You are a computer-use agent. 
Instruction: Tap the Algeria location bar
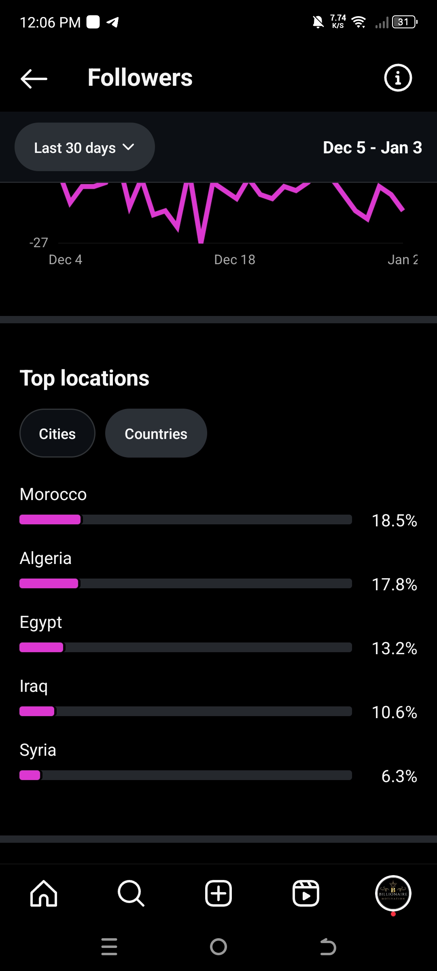[185, 583]
